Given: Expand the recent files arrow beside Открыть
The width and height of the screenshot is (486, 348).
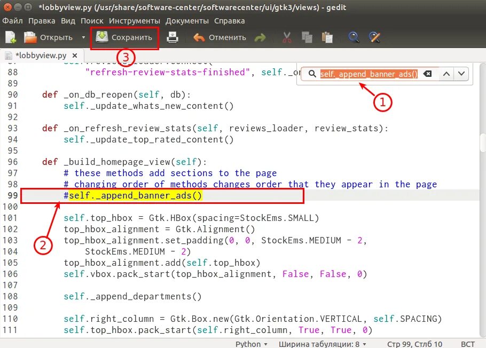Looking at the screenshot, I should click(x=83, y=37).
